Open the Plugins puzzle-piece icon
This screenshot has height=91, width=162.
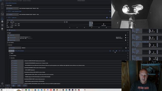[2, 29]
